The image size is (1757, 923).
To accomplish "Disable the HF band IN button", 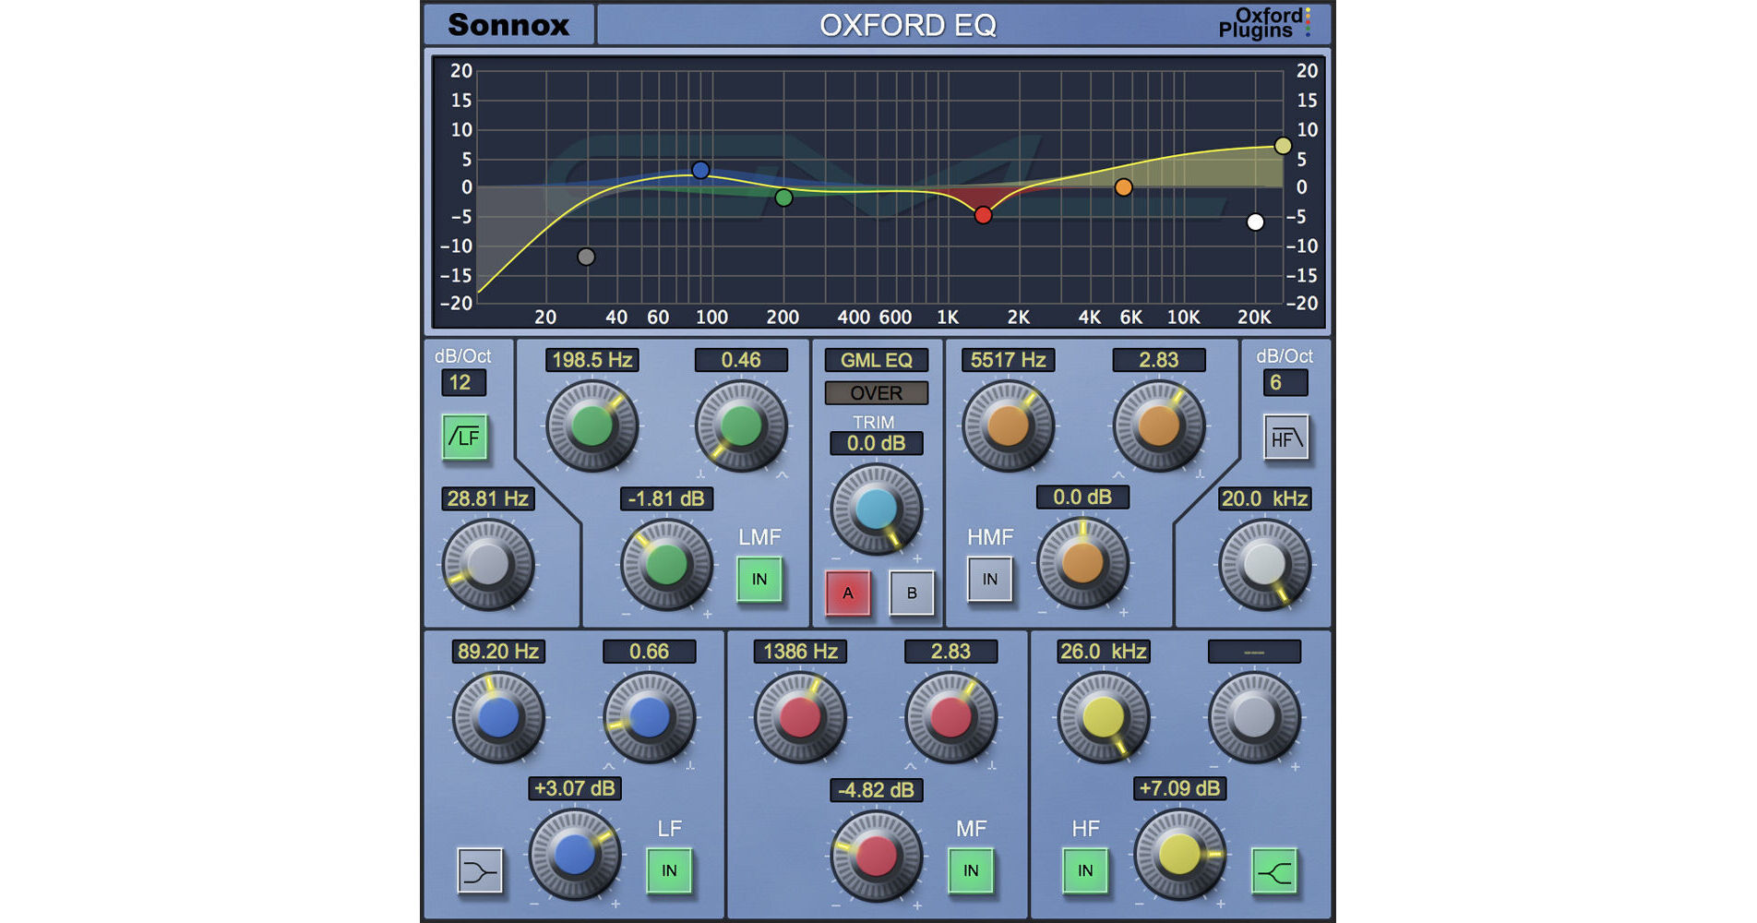I will tap(1084, 869).
